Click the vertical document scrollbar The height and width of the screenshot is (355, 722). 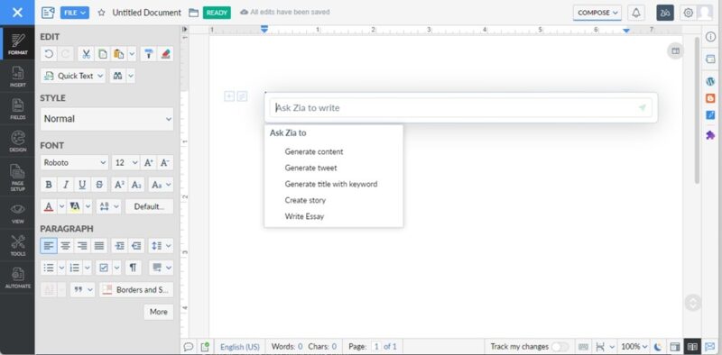point(696,110)
